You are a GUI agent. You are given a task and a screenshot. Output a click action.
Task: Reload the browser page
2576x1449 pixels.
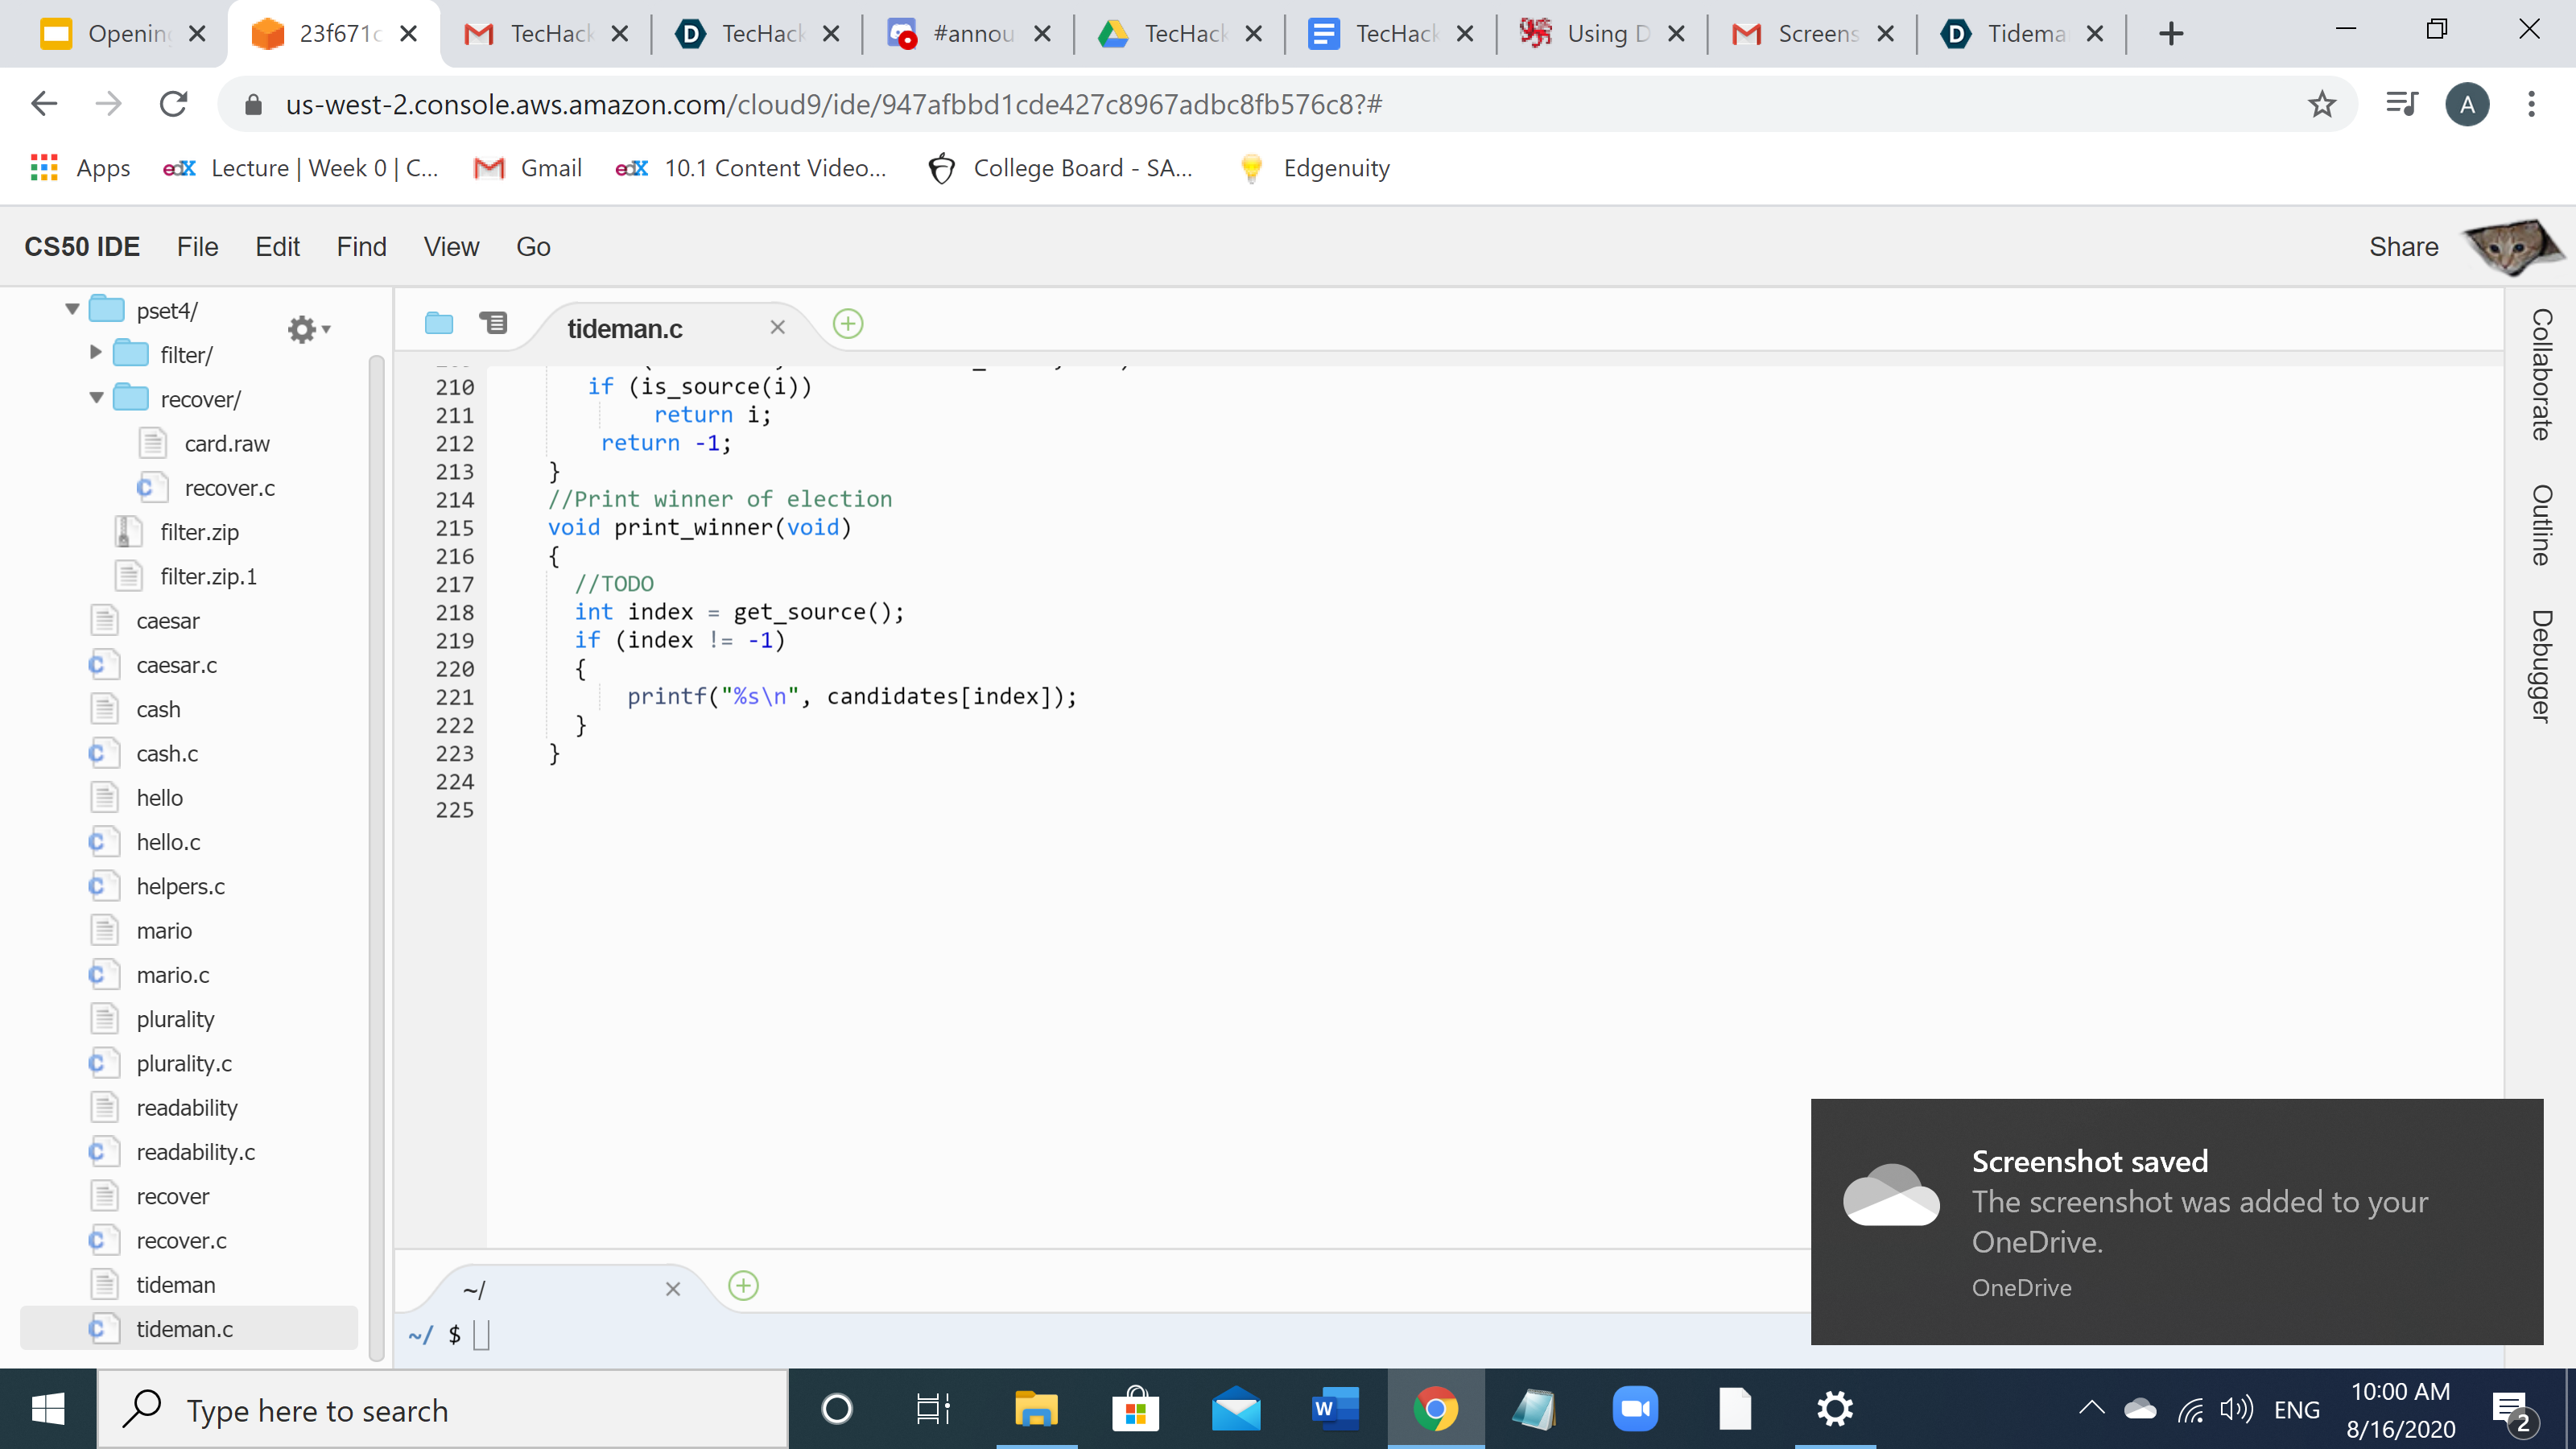174,104
